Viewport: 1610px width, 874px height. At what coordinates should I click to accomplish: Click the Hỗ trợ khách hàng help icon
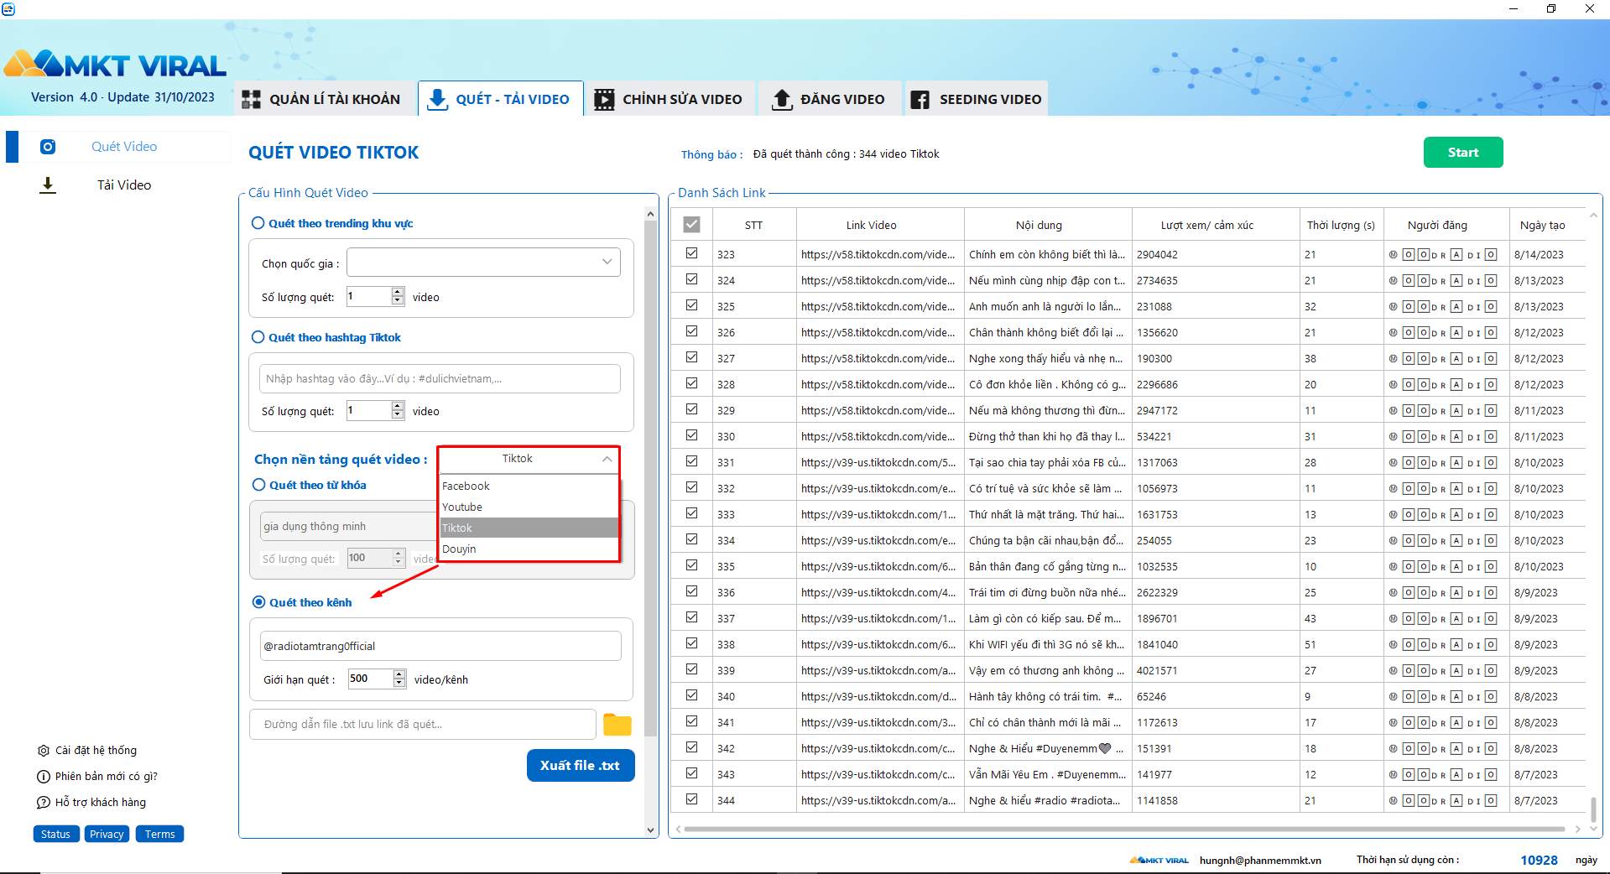[44, 803]
